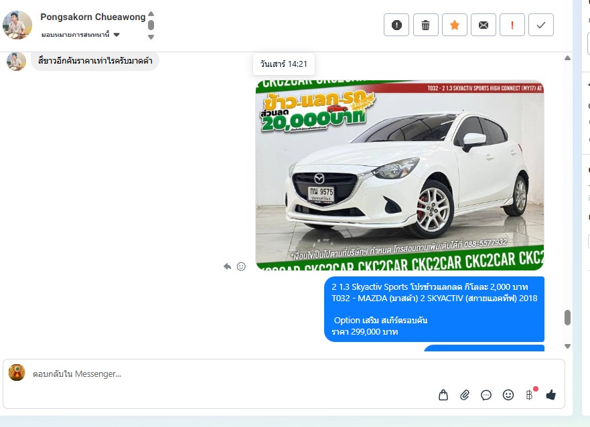Open the white Mazda 2 photo
The image size is (590, 427).
click(400, 175)
